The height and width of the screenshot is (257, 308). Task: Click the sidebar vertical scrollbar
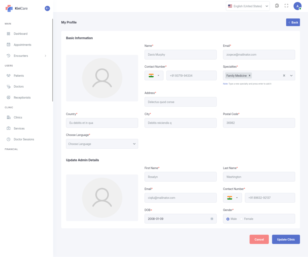pos(53,60)
